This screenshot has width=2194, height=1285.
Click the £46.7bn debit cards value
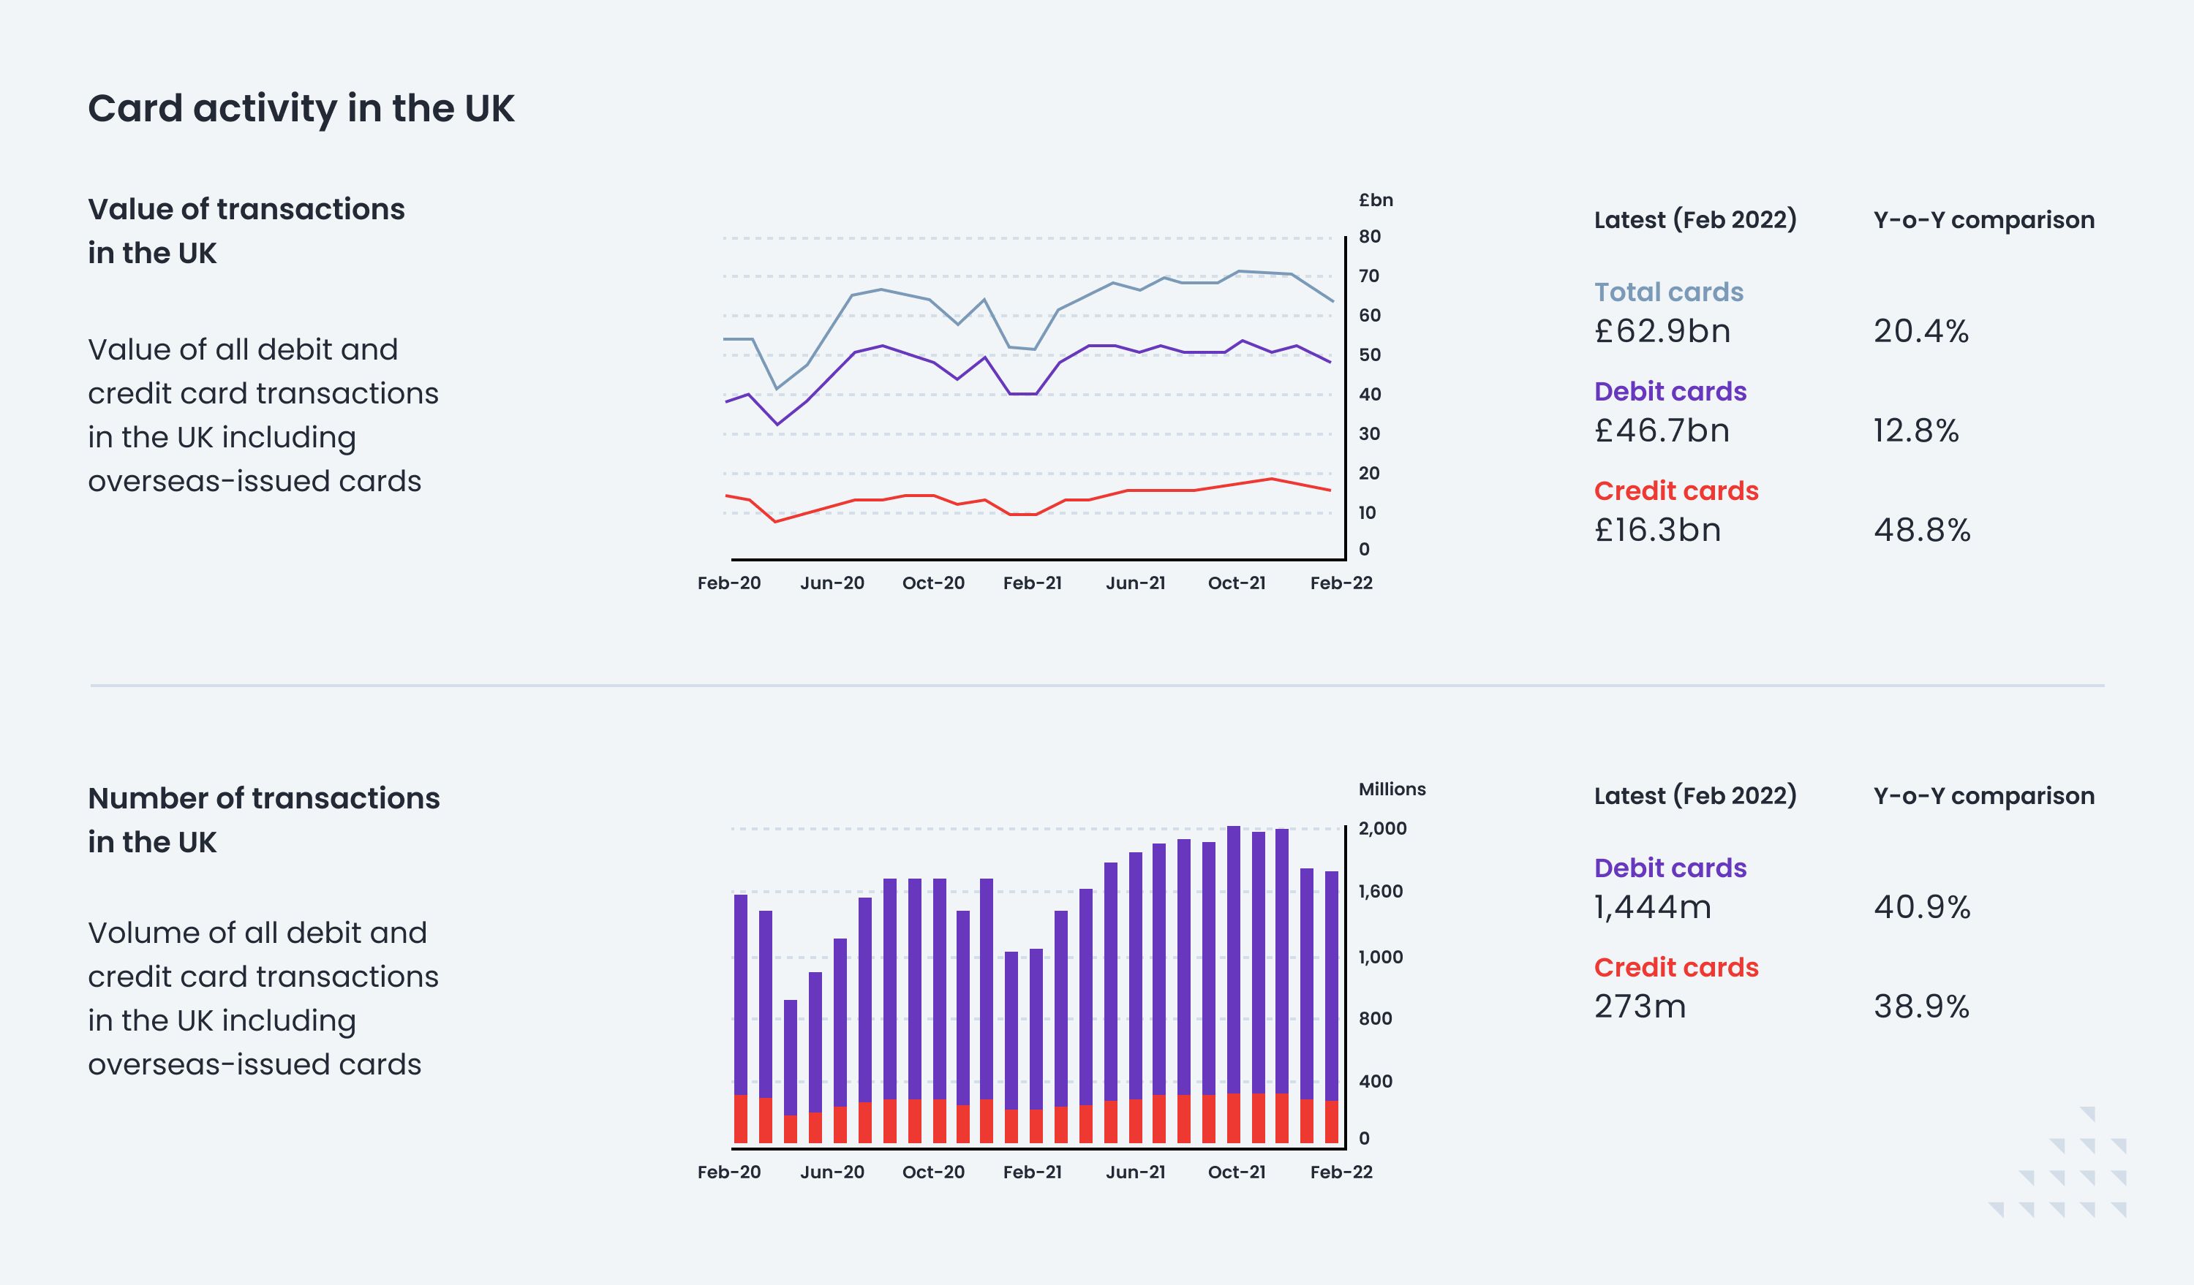(x=1662, y=431)
